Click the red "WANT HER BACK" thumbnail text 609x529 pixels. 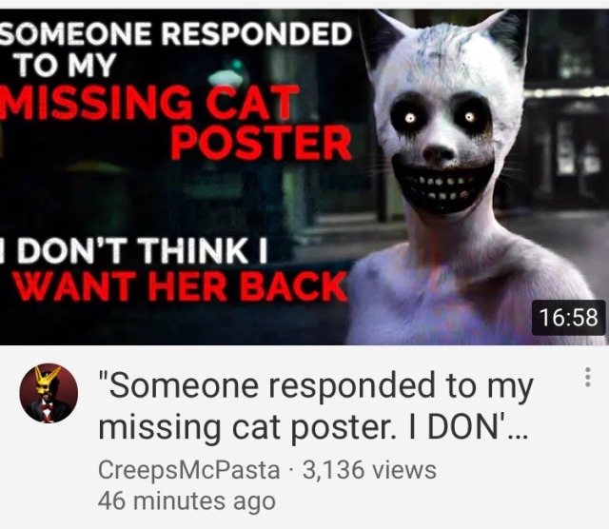pos(180,286)
